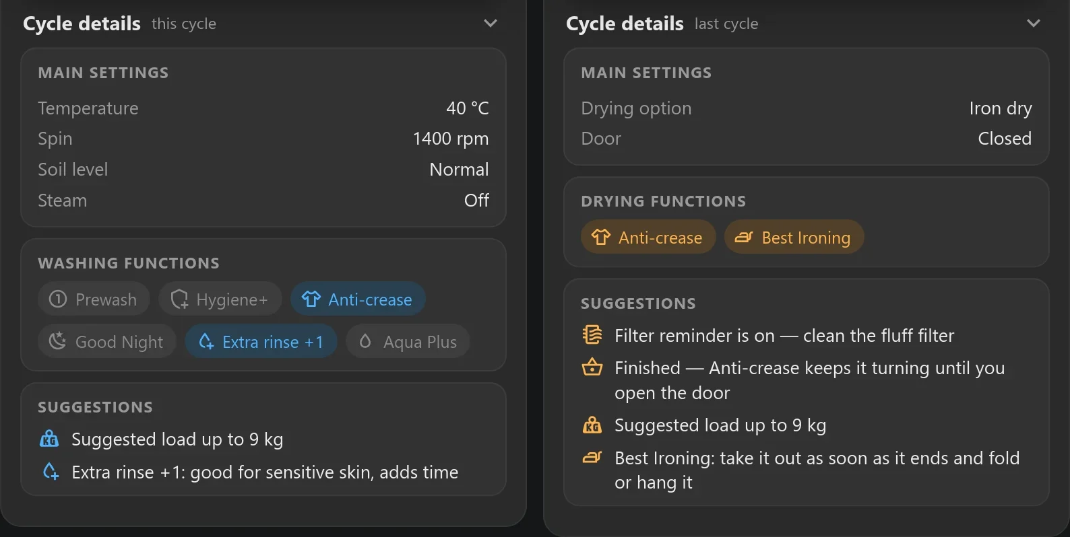The height and width of the screenshot is (537, 1070).
Task: Click the Spin value 1400 rpm
Action: pos(451,139)
